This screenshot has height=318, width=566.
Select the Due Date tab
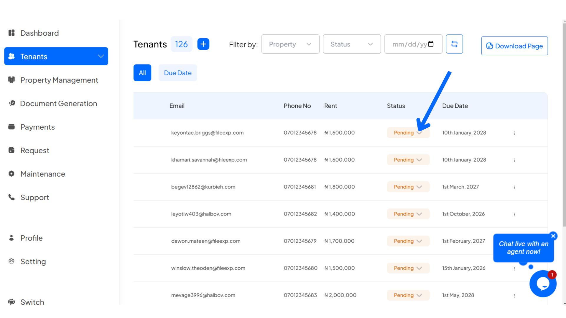tap(177, 73)
